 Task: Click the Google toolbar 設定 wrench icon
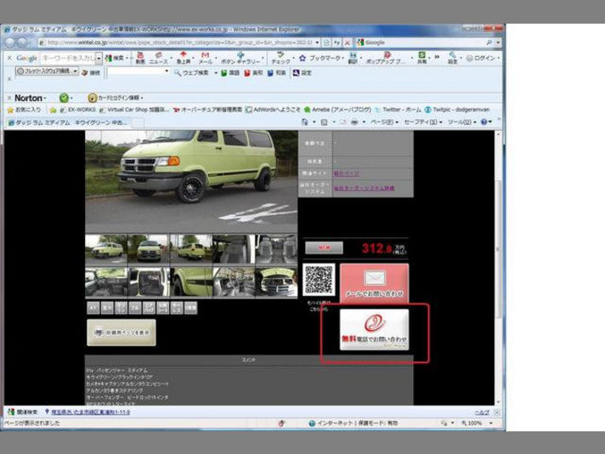point(452,58)
